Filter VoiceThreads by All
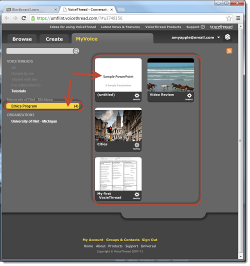Viewport: 250px width, 266px height. 13,68
